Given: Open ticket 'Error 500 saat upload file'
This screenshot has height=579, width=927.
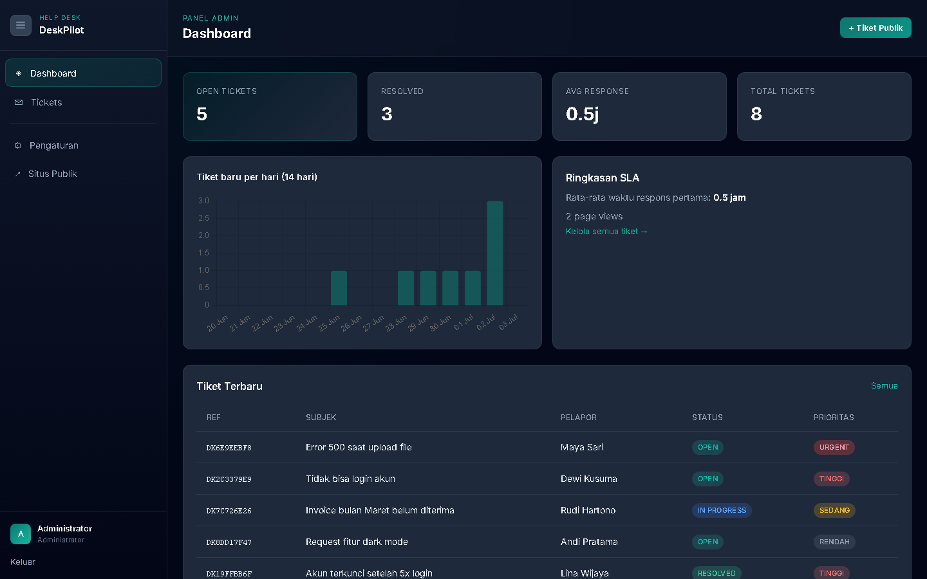Looking at the screenshot, I should (359, 447).
